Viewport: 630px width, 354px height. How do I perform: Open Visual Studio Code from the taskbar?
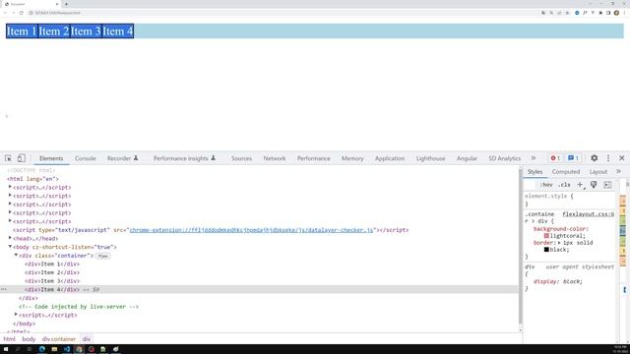(x=67, y=349)
